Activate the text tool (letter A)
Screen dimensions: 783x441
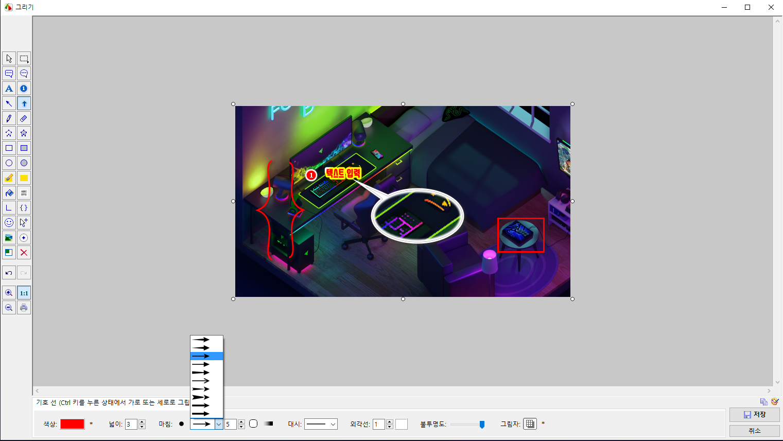tap(9, 89)
